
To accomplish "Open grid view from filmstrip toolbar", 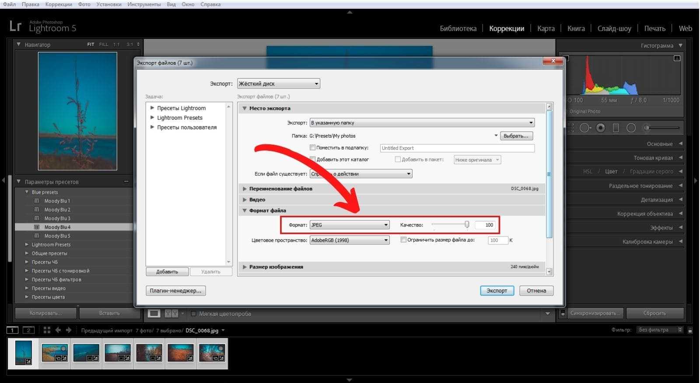I will (47, 330).
